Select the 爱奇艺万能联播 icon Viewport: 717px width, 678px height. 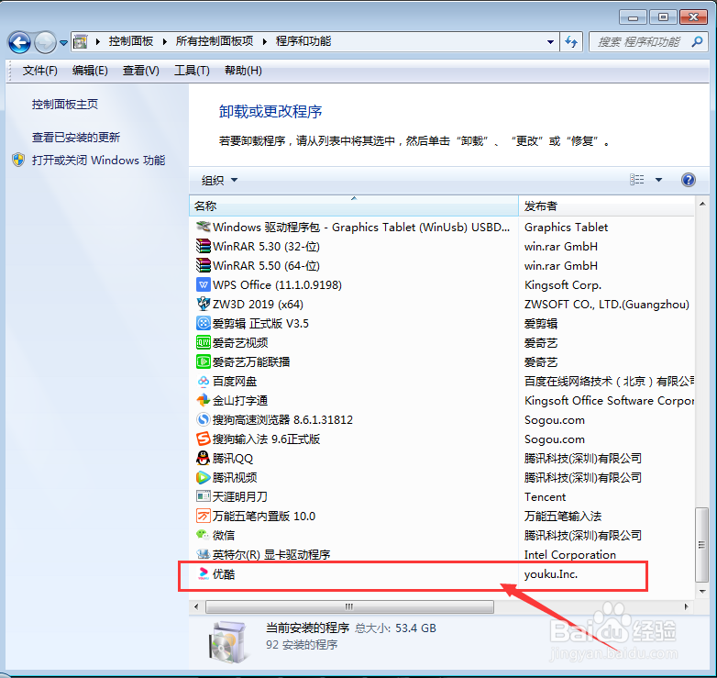click(203, 361)
